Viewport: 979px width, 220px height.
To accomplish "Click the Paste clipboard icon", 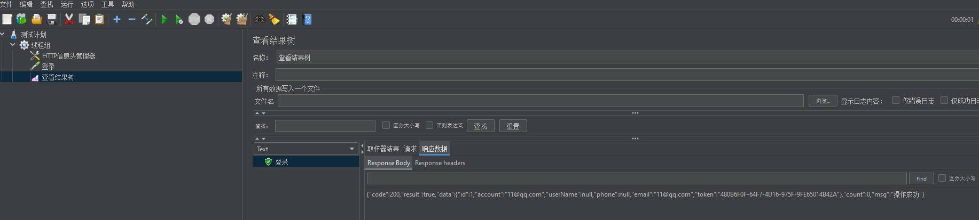I will coord(99,19).
